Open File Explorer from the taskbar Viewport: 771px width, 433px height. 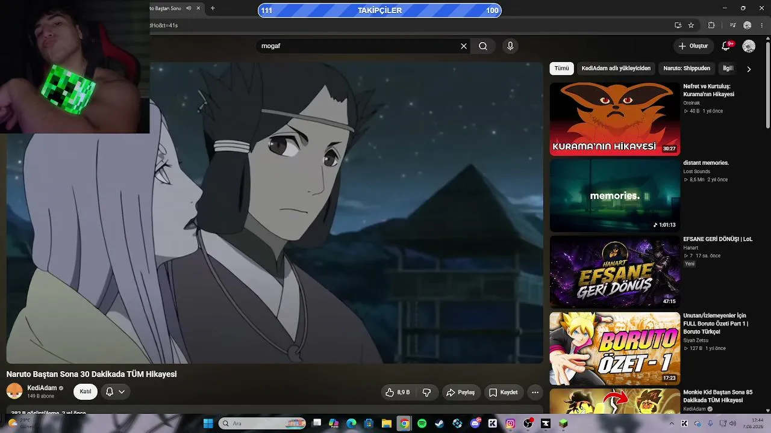click(387, 423)
